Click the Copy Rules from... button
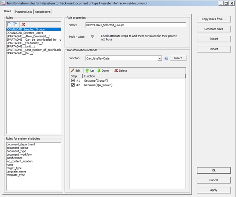 [x=214, y=19]
